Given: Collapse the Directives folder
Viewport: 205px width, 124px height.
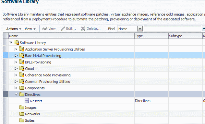Looking at the screenshot, I should tap(16, 94).
